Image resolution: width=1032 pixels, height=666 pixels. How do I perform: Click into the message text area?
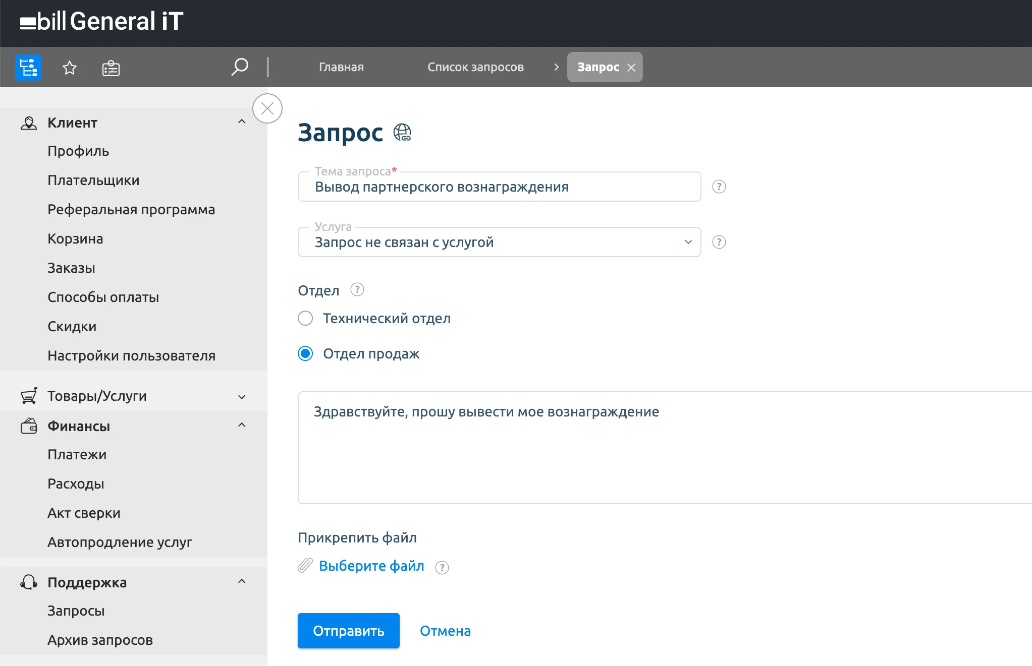(x=665, y=448)
